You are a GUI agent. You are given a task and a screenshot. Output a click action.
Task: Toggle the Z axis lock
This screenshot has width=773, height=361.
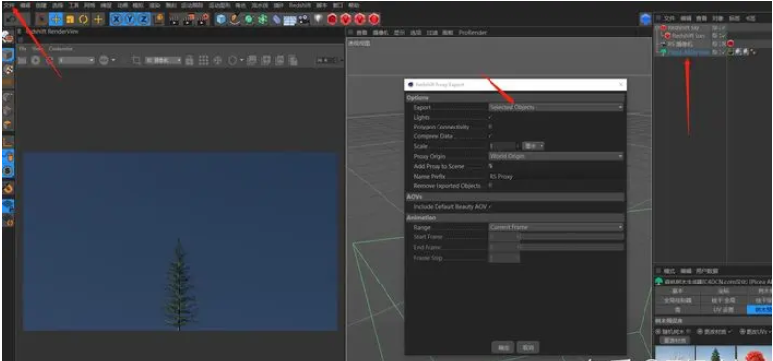tap(143, 19)
